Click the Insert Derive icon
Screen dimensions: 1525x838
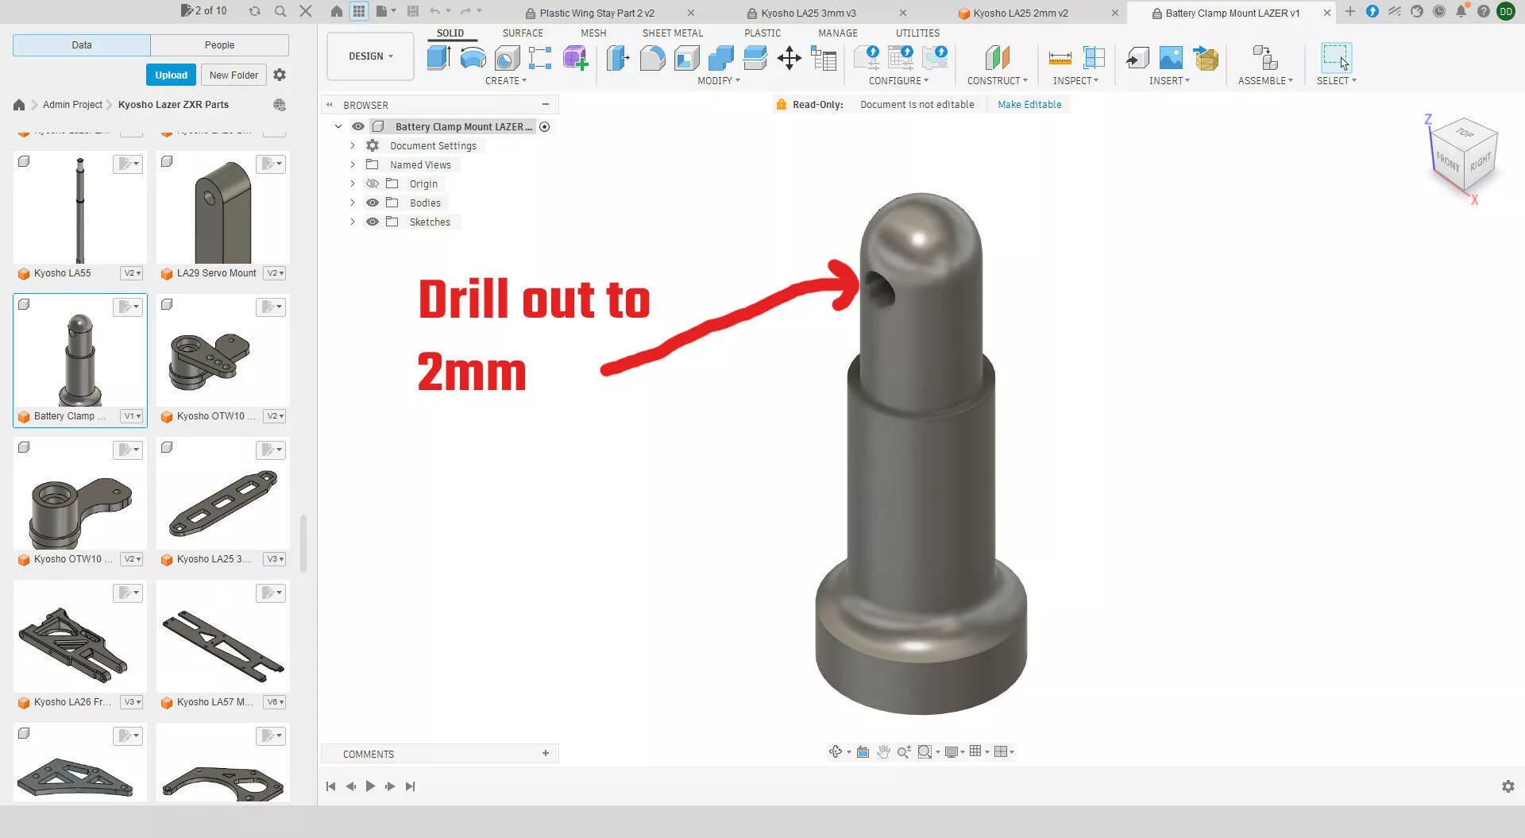click(1137, 58)
